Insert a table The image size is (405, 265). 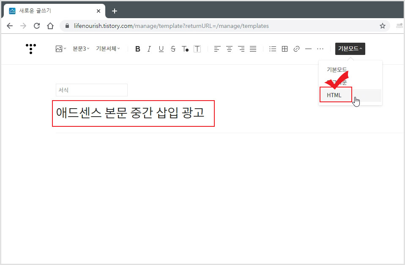pos(285,49)
